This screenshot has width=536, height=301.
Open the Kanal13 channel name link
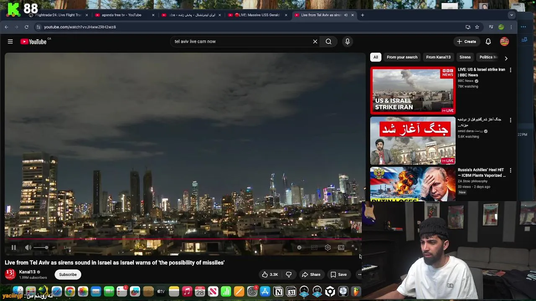[27, 272]
